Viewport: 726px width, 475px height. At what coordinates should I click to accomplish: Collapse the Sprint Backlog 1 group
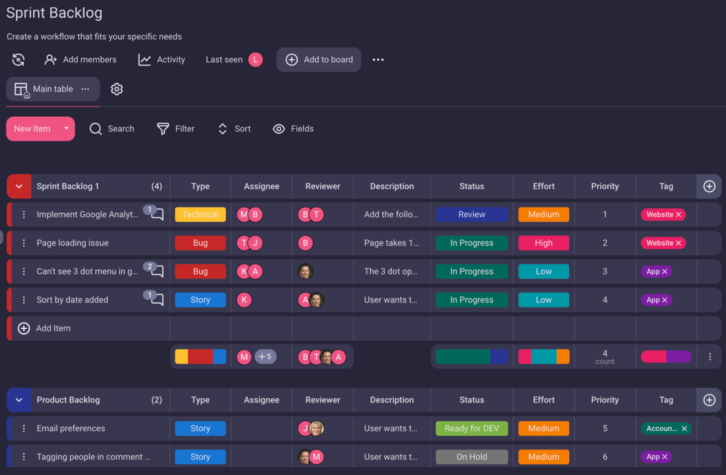click(19, 186)
